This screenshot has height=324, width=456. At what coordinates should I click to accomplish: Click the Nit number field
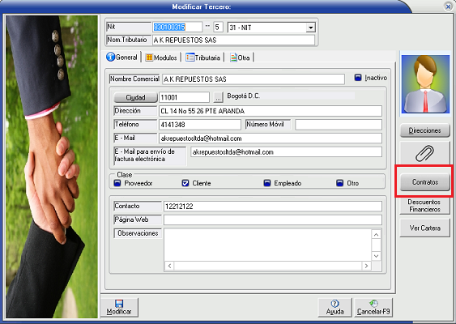[x=177, y=27]
